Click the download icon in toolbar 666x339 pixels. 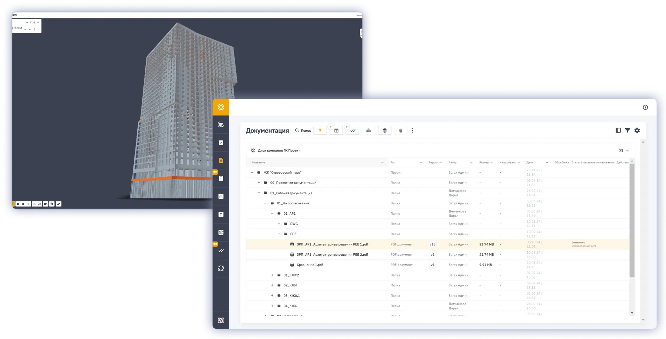tap(368, 131)
